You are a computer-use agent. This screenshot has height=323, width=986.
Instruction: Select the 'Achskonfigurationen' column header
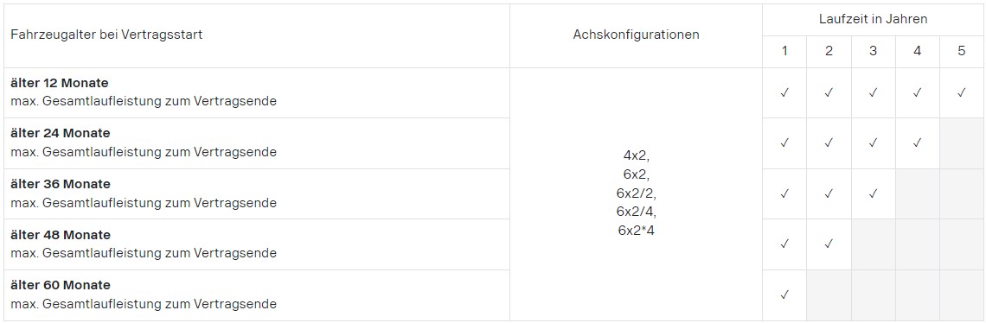coord(636,35)
